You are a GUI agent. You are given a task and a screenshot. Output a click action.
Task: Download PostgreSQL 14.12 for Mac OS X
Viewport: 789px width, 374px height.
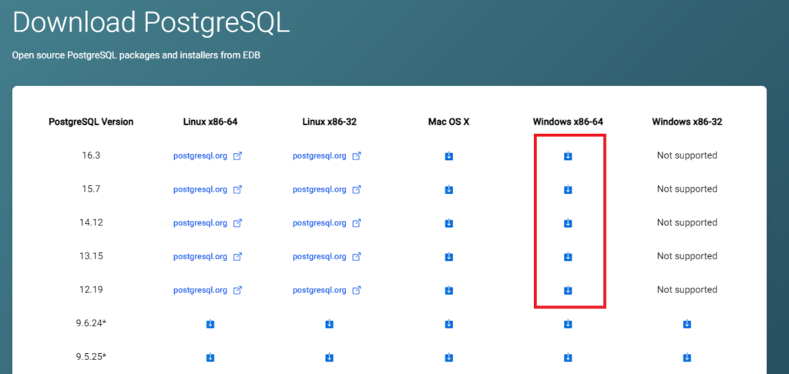(x=449, y=222)
